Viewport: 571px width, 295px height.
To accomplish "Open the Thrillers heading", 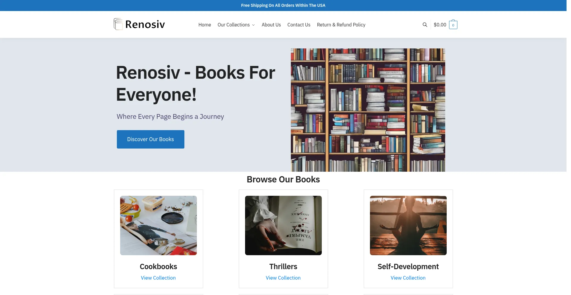I will pos(283,266).
